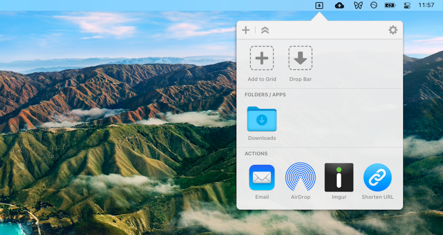This screenshot has width=443, height=235.
Task: Select the Drop Bar arrow target
Action: point(300,58)
